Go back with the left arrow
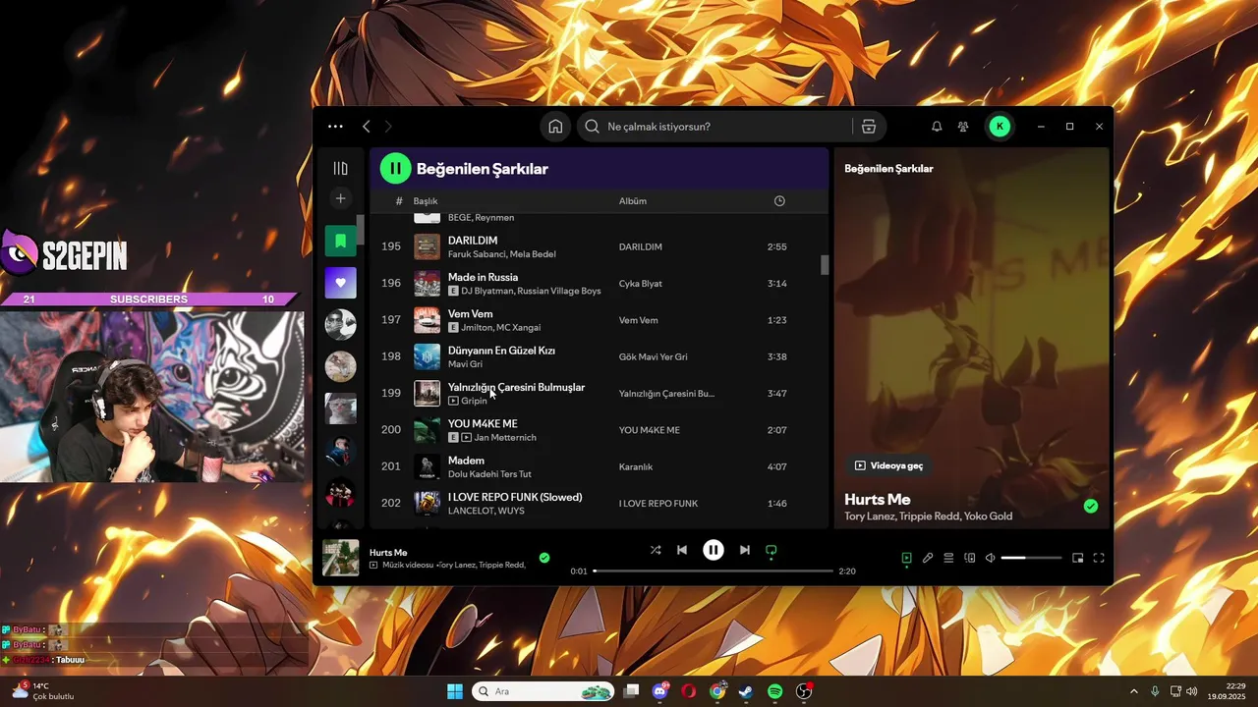 pos(367,127)
